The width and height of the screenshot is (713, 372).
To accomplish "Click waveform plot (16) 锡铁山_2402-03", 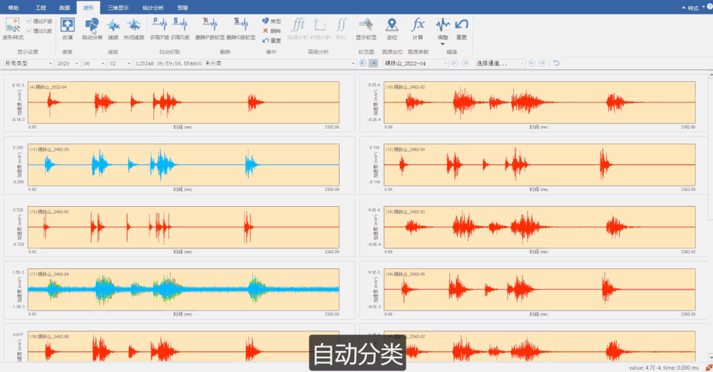I will [539, 227].
